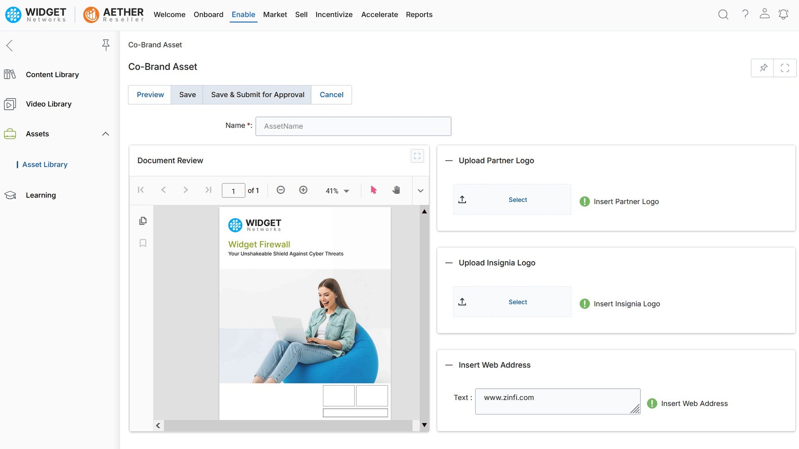The width and height of the screenshot is (799, 449).
Task: Click the AssetName input field
Action: click(x=353, y=126)
